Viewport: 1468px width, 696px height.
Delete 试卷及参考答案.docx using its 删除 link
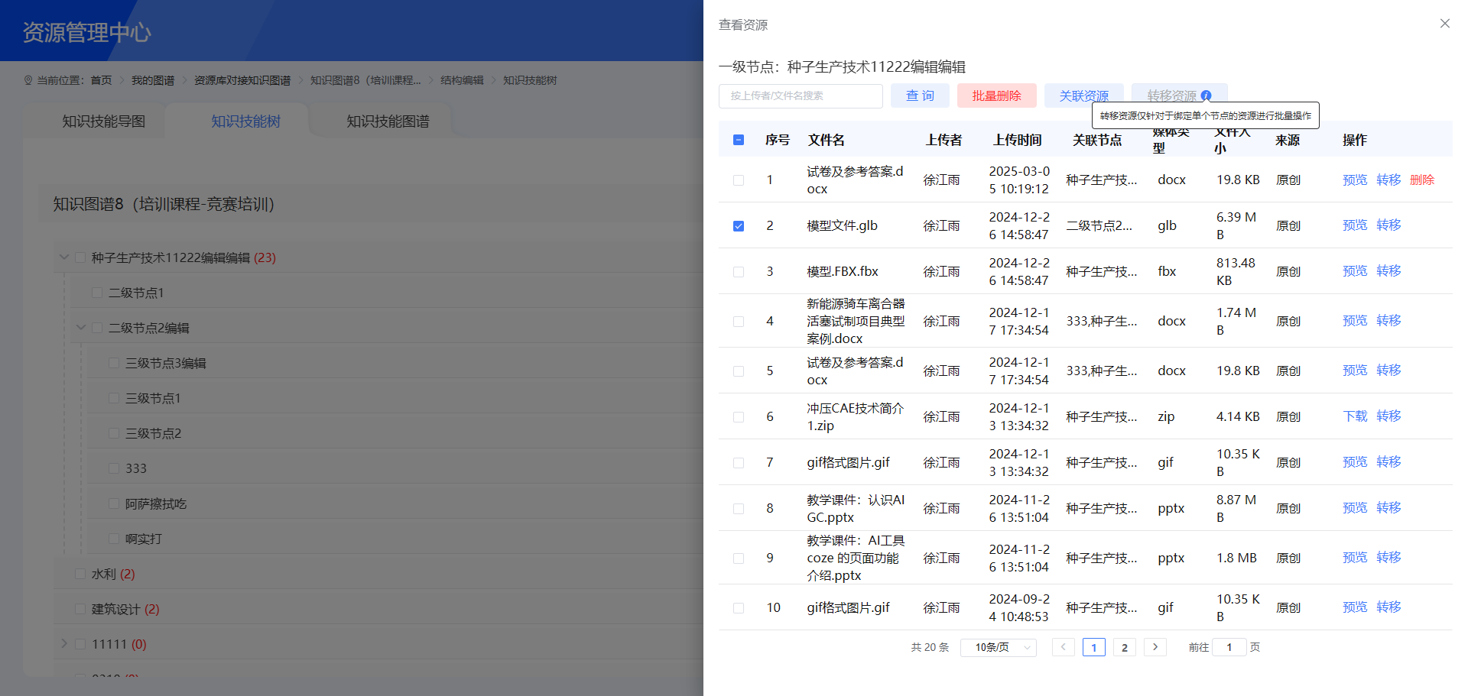[1421, 179]
